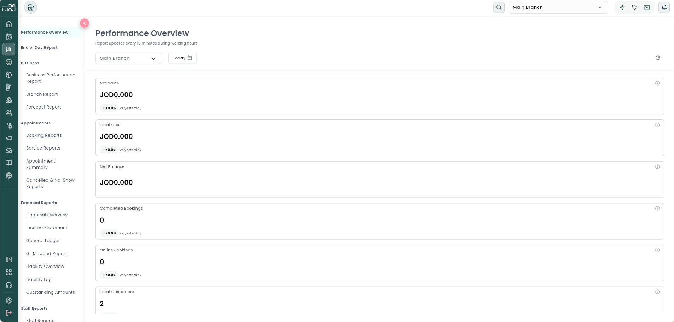Click the info icon on Total Customers card
Screen dimensions: 674x322
[657, 292]
